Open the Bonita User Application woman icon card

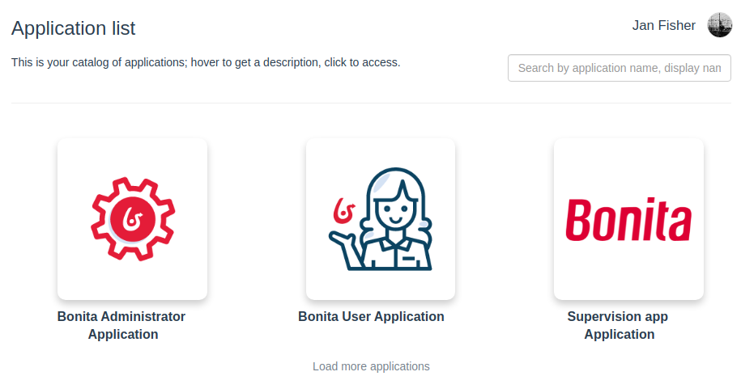[x=381, y=219]
